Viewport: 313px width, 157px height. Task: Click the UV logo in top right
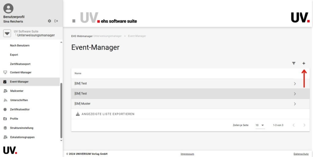pyautogui.click(x=300, y=17)
